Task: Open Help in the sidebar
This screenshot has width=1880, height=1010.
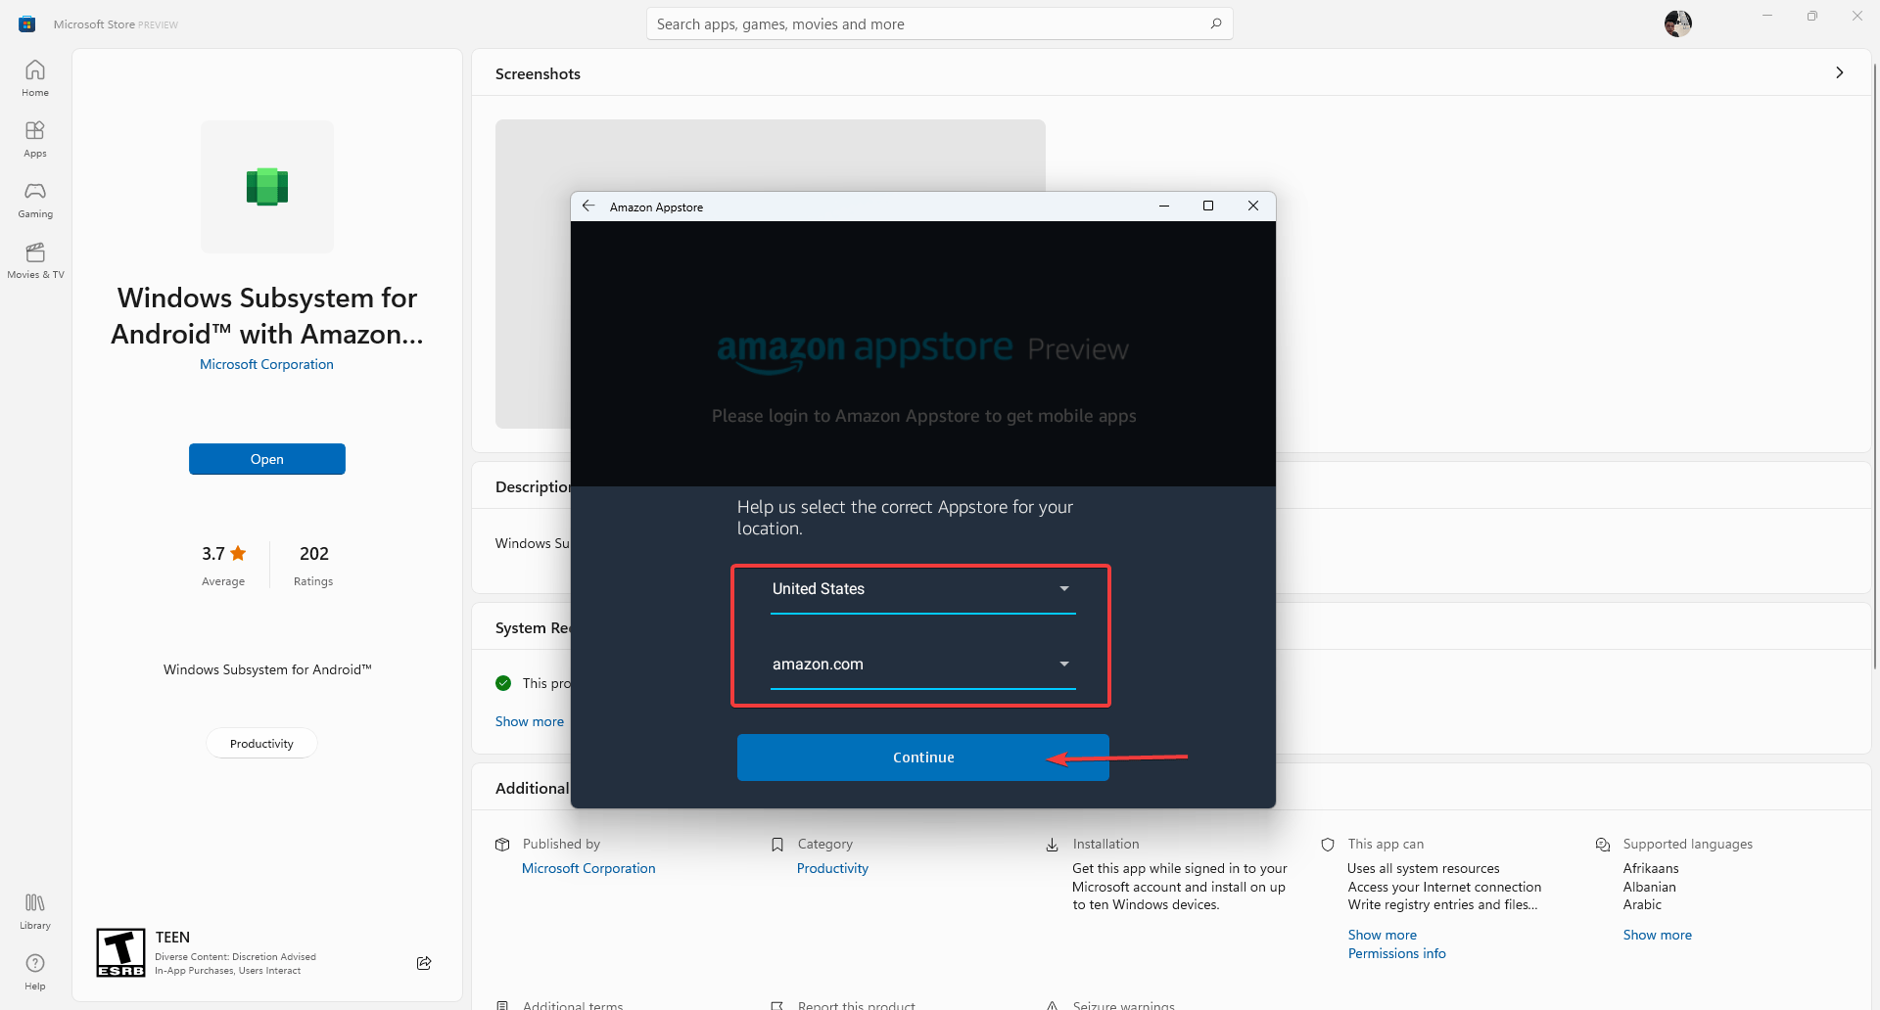Action: click(35, 972)
